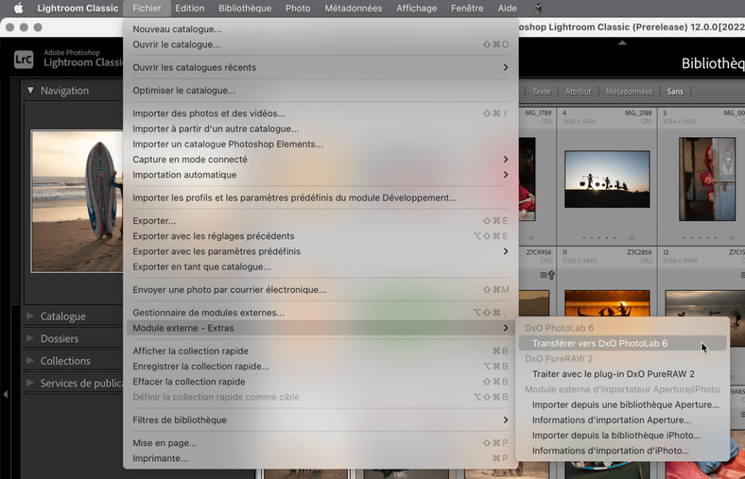
Task: Expand Capture en mode connecté submenu
Action: 320,159
